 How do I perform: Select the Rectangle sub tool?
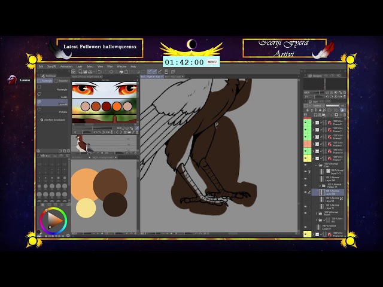point(52,88)
